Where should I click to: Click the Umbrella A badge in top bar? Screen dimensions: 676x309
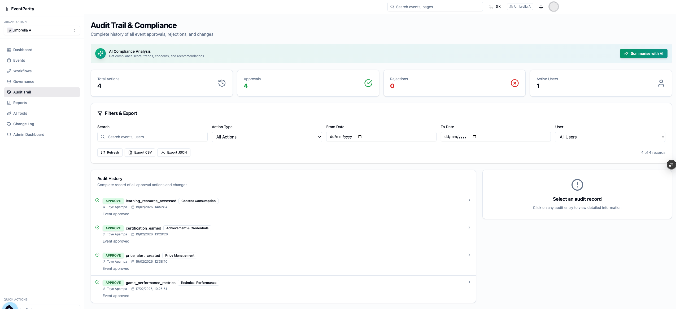[520, 6]
